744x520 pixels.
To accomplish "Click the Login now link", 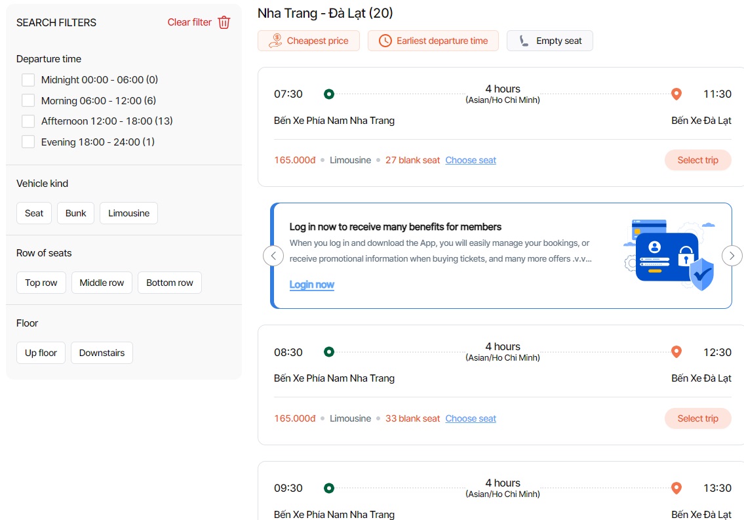I will 312,285.
